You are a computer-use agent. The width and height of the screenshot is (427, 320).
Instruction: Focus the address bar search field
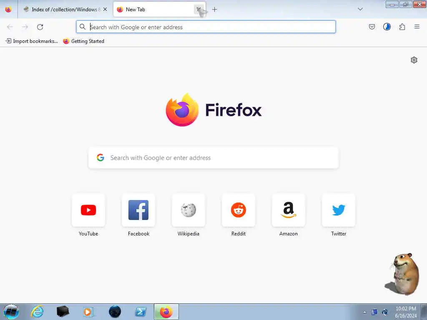coord(206,27)
